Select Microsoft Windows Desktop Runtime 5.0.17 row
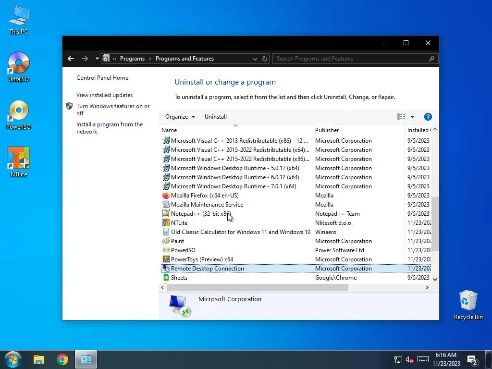This screenshot has width=492, height=369. [296, 168]
